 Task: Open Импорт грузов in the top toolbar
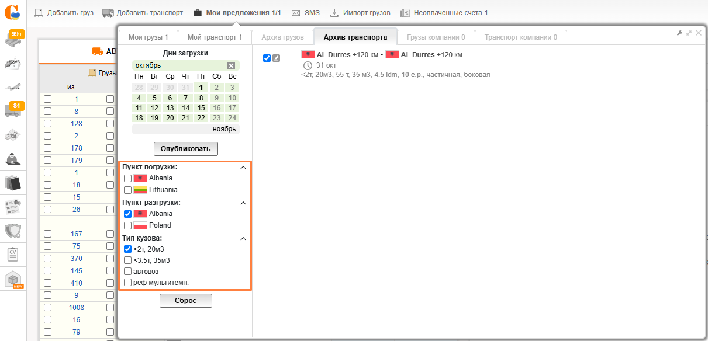click(360, 13)
